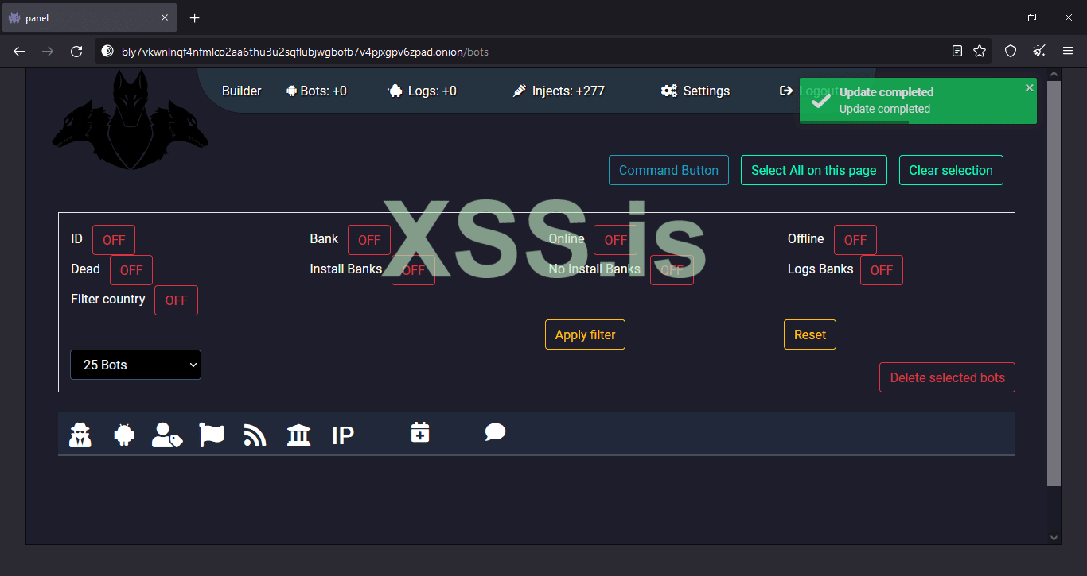The height and width of the screenshot is (576, 1087).
Task: Reload the page with the refresh icon
Action: pyautogui.click(x=76, y=52)
